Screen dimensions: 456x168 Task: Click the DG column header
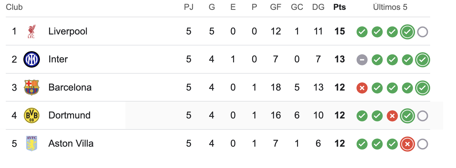point(318,7)
